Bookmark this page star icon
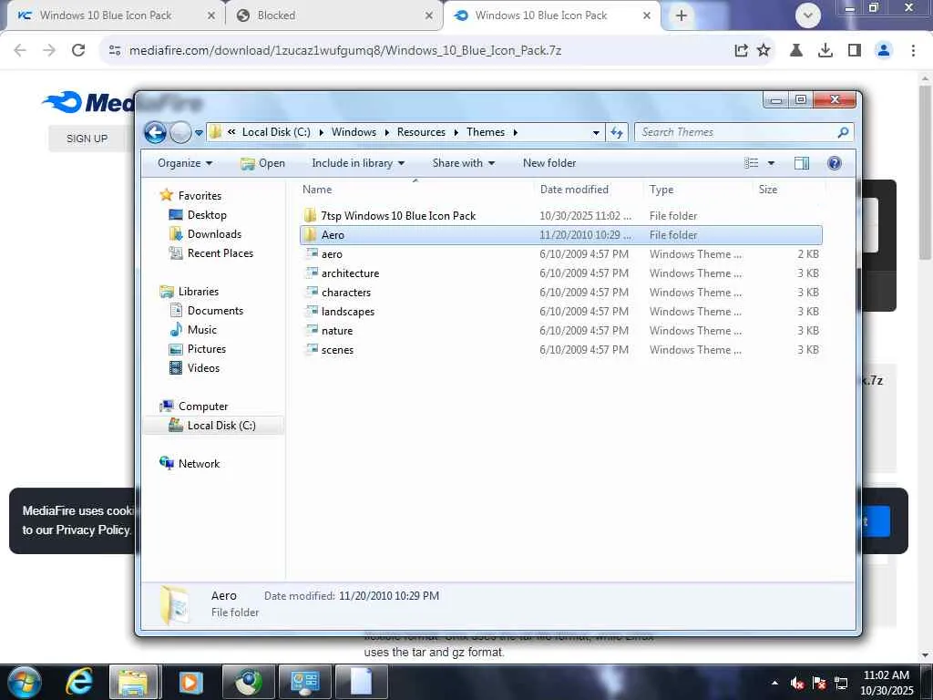Image resolution: width=933 pixels, height=700 pixels. click(x=764, y=51)
